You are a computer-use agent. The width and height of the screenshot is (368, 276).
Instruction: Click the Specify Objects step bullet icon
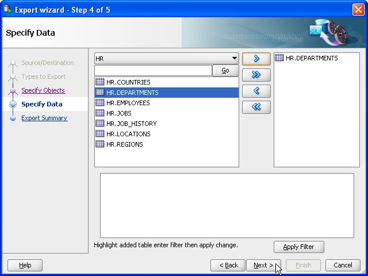pos(13,91)
